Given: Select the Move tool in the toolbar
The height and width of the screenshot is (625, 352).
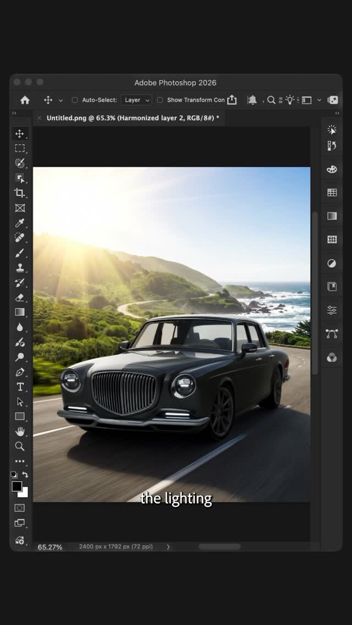Looking at the screenshot, I should (x=20, y=134).
